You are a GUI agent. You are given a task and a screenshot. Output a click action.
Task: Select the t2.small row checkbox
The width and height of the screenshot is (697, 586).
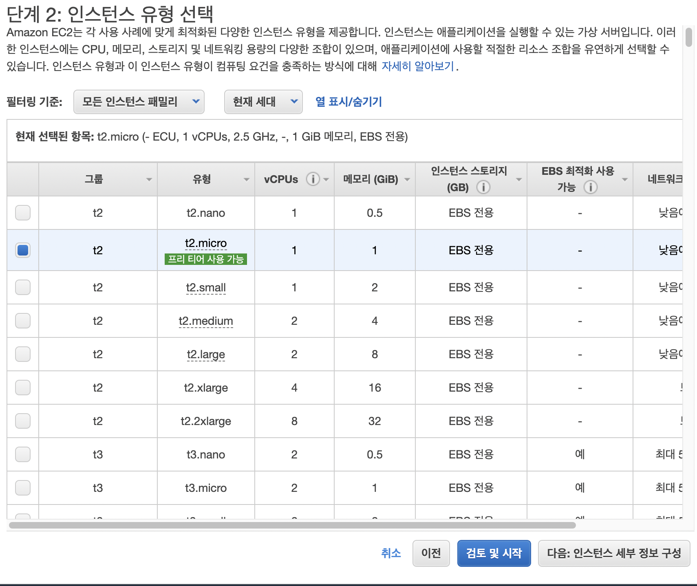[x=23, y=287]
